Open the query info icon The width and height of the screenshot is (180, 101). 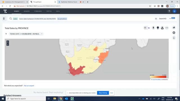(174, 38)
